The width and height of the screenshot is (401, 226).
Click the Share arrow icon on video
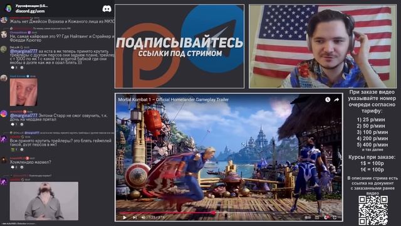[336, 100]
